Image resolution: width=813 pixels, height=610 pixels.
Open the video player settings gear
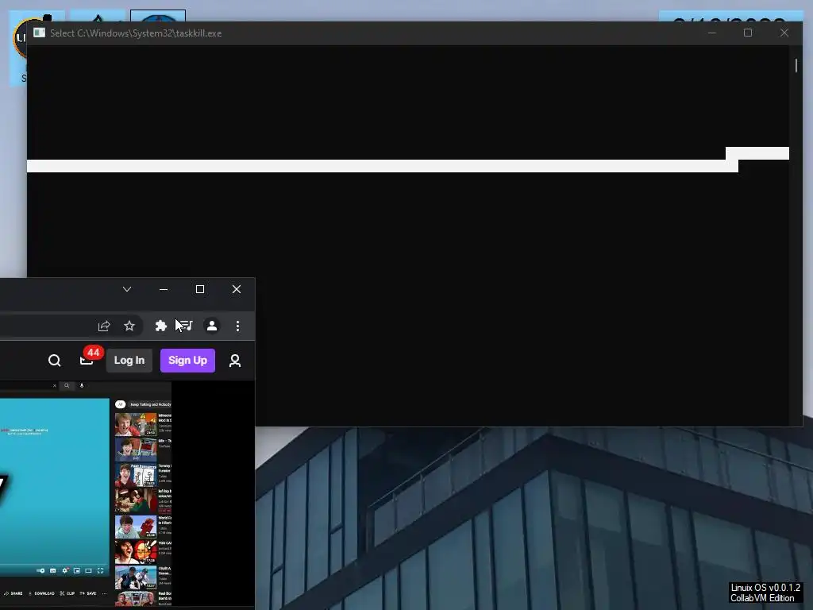[x=65, y=570]
